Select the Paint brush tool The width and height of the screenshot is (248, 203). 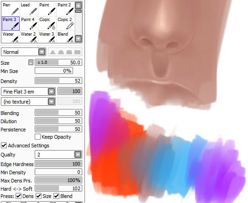point(47,9)
